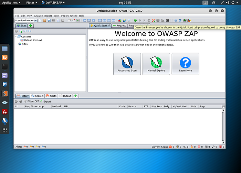Select Default Context in the tree

(x=31, y=40)
